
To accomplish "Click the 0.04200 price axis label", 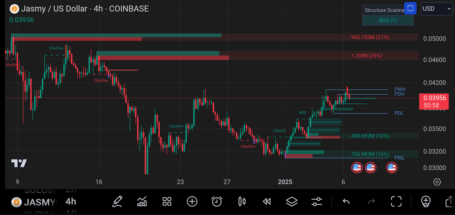I will [x=435, y=83].
